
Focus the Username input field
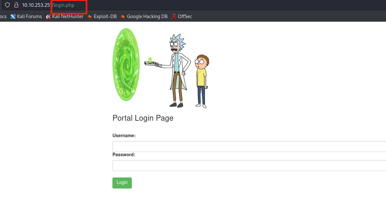coord(249,147)
